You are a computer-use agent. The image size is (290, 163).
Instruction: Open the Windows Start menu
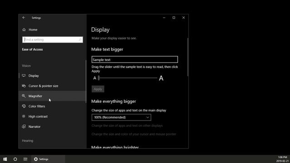tap(5, 159)
